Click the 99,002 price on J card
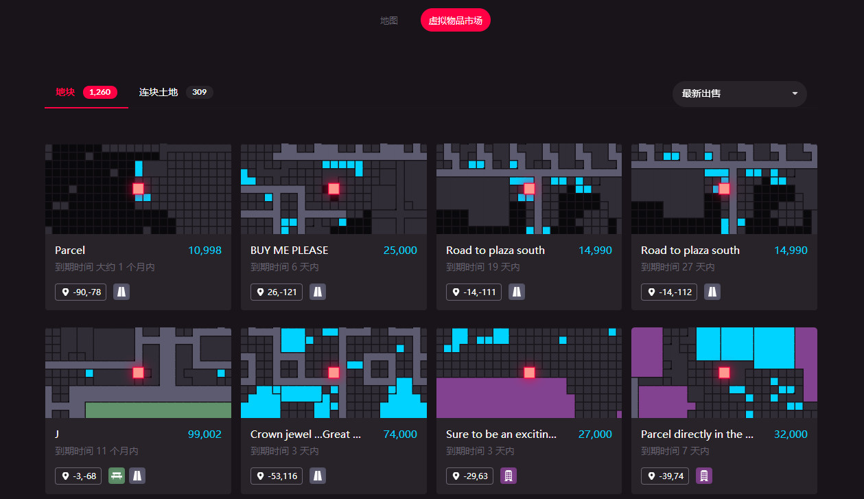 [205, 434]
